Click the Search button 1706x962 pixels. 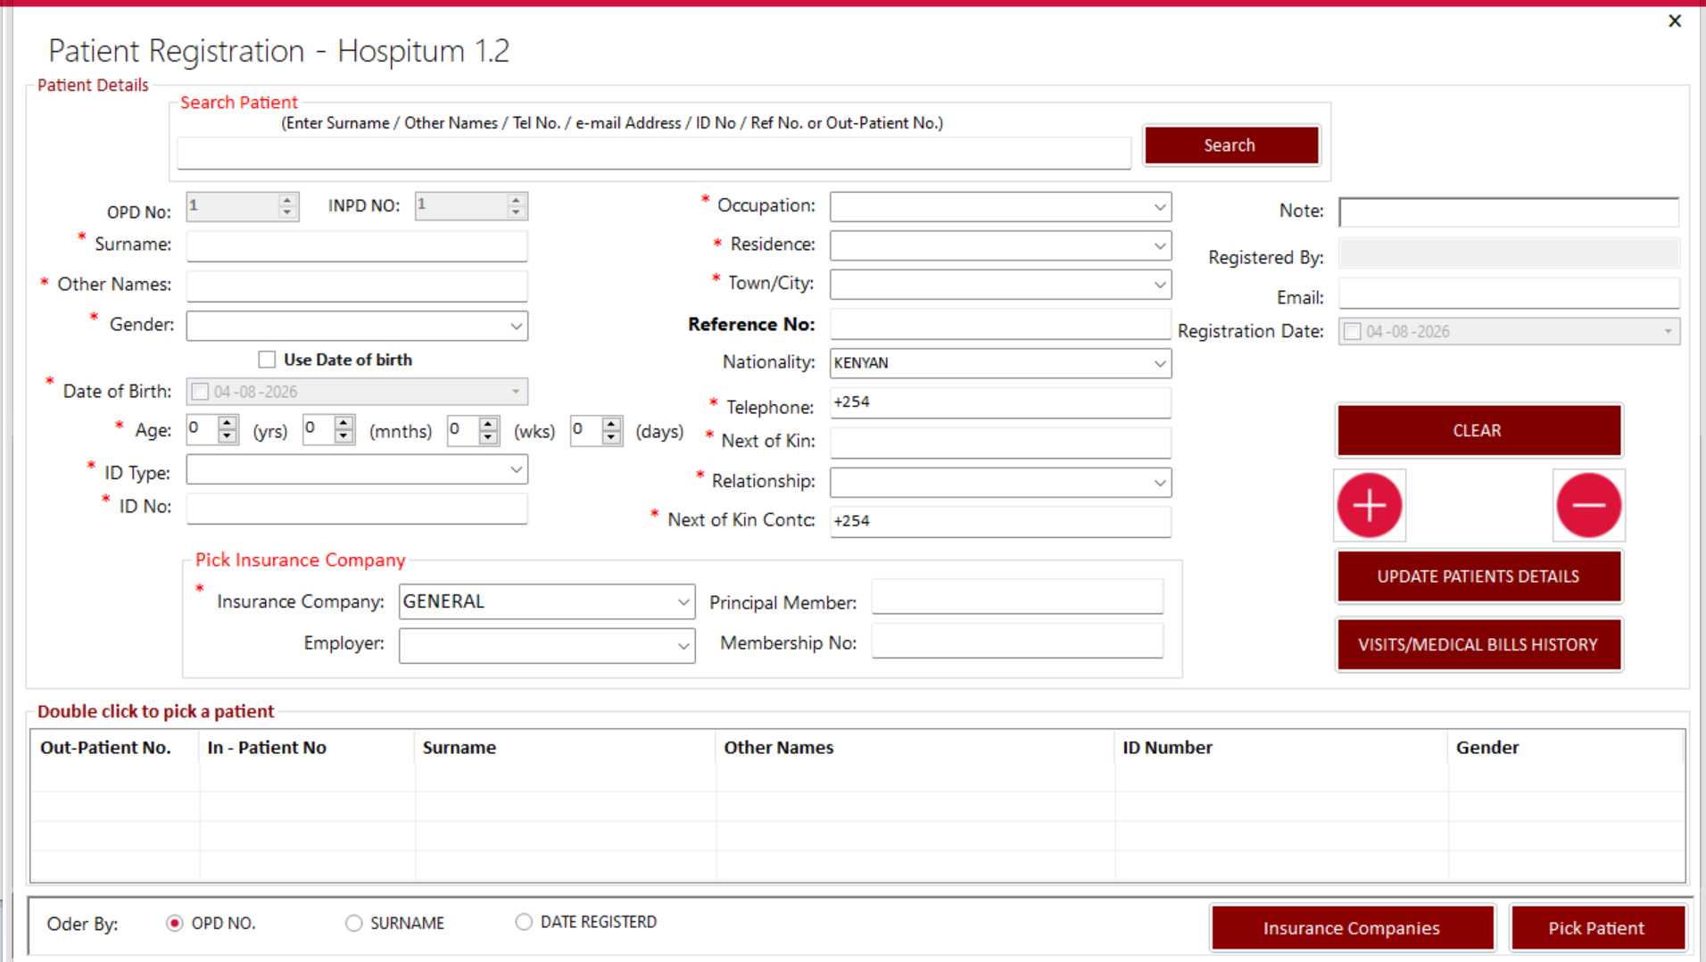click(x=1231, y=145)
